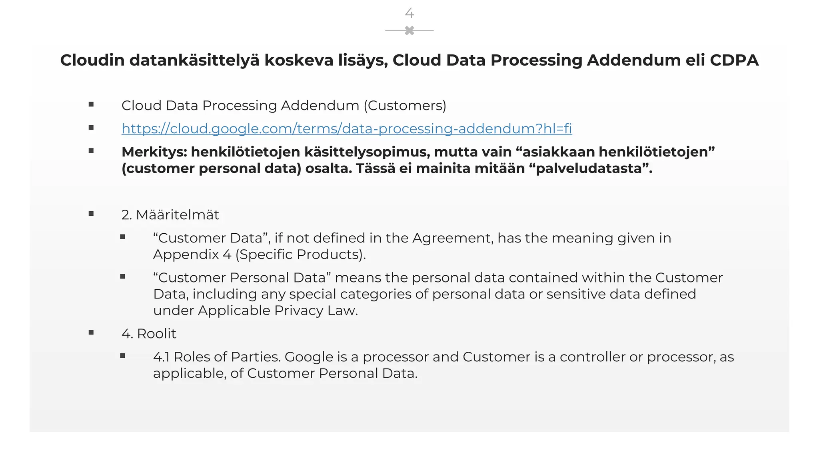The height and width of the screenshot is (461, 819).
Task: Click the bullet beside '2. Määritelmät'
Action: 91,214
